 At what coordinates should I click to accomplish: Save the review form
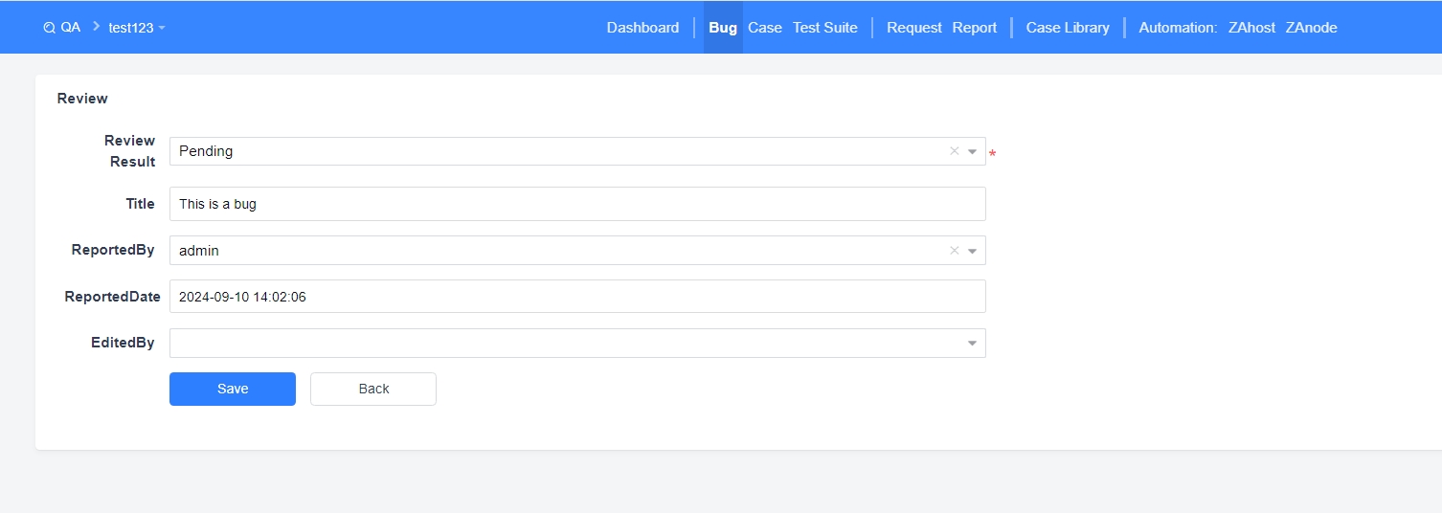tap(233, 389)
